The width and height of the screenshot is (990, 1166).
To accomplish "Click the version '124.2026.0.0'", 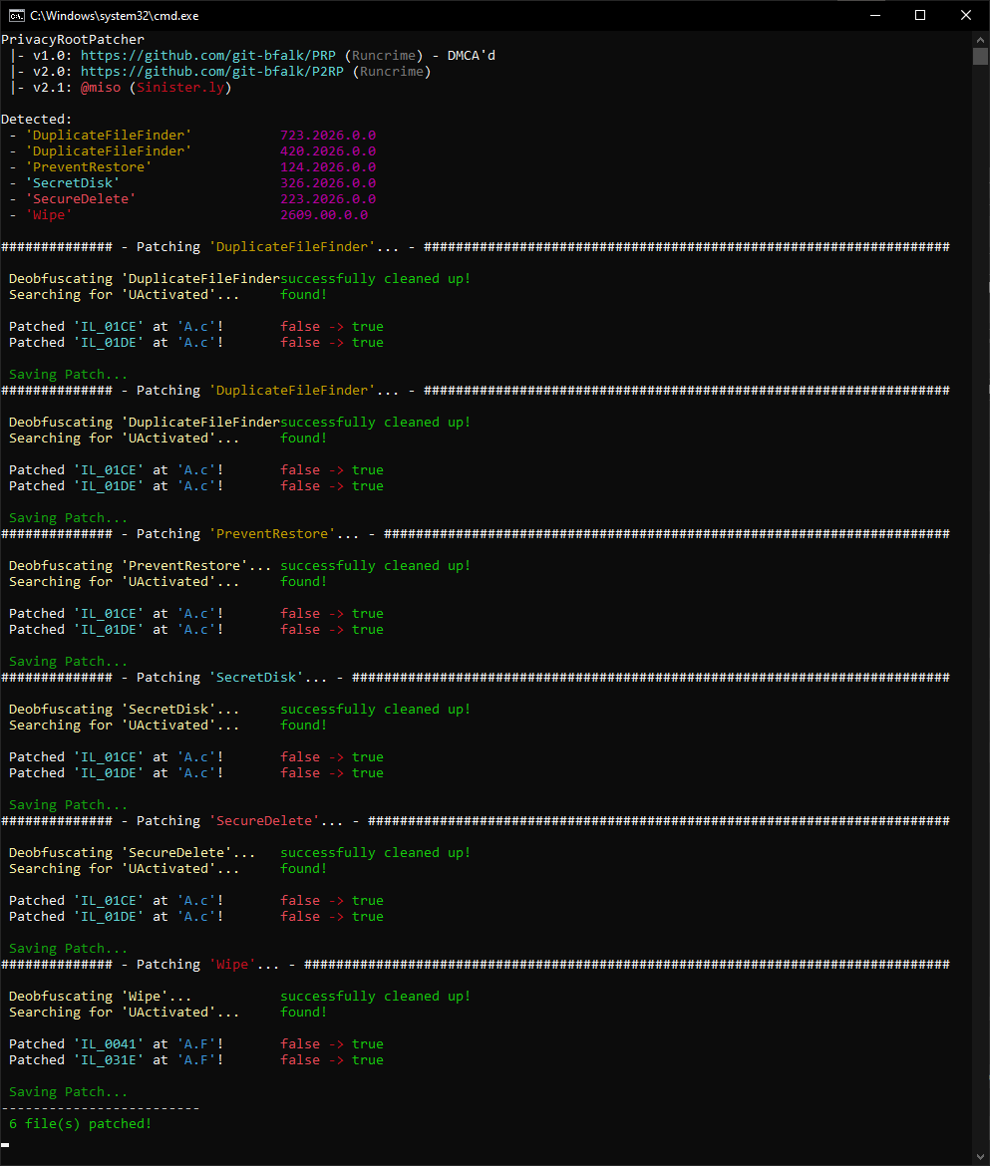I will (x=328, y=167).
